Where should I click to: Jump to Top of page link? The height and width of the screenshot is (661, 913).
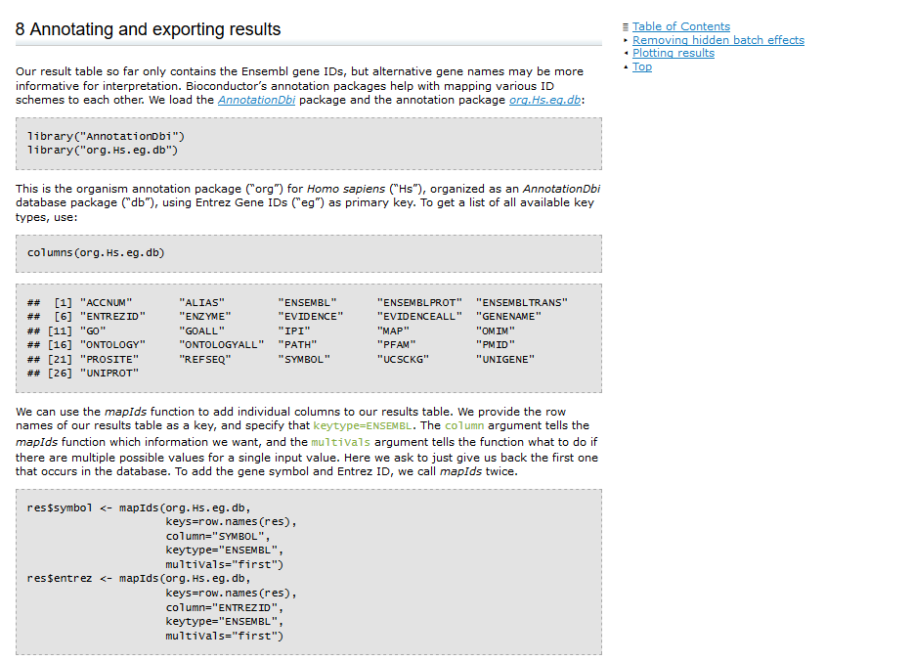pos(641,66)
